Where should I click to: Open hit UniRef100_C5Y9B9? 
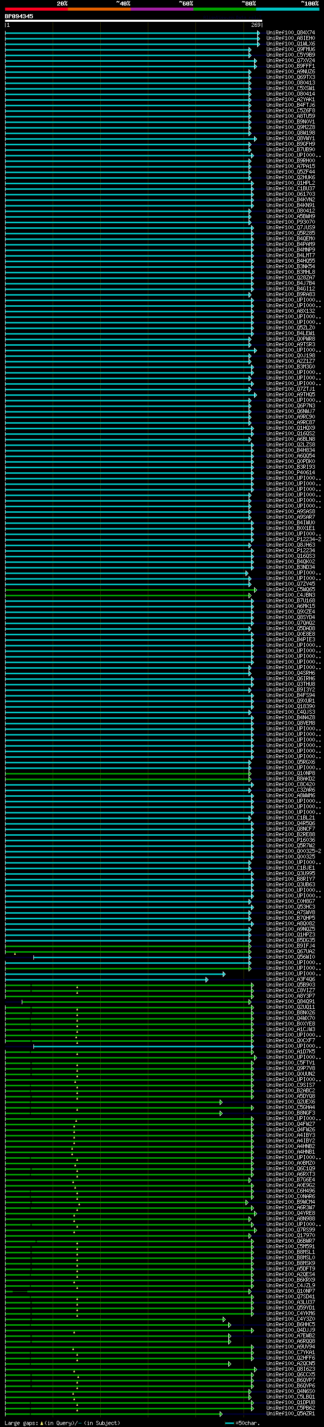pos(290,55)
